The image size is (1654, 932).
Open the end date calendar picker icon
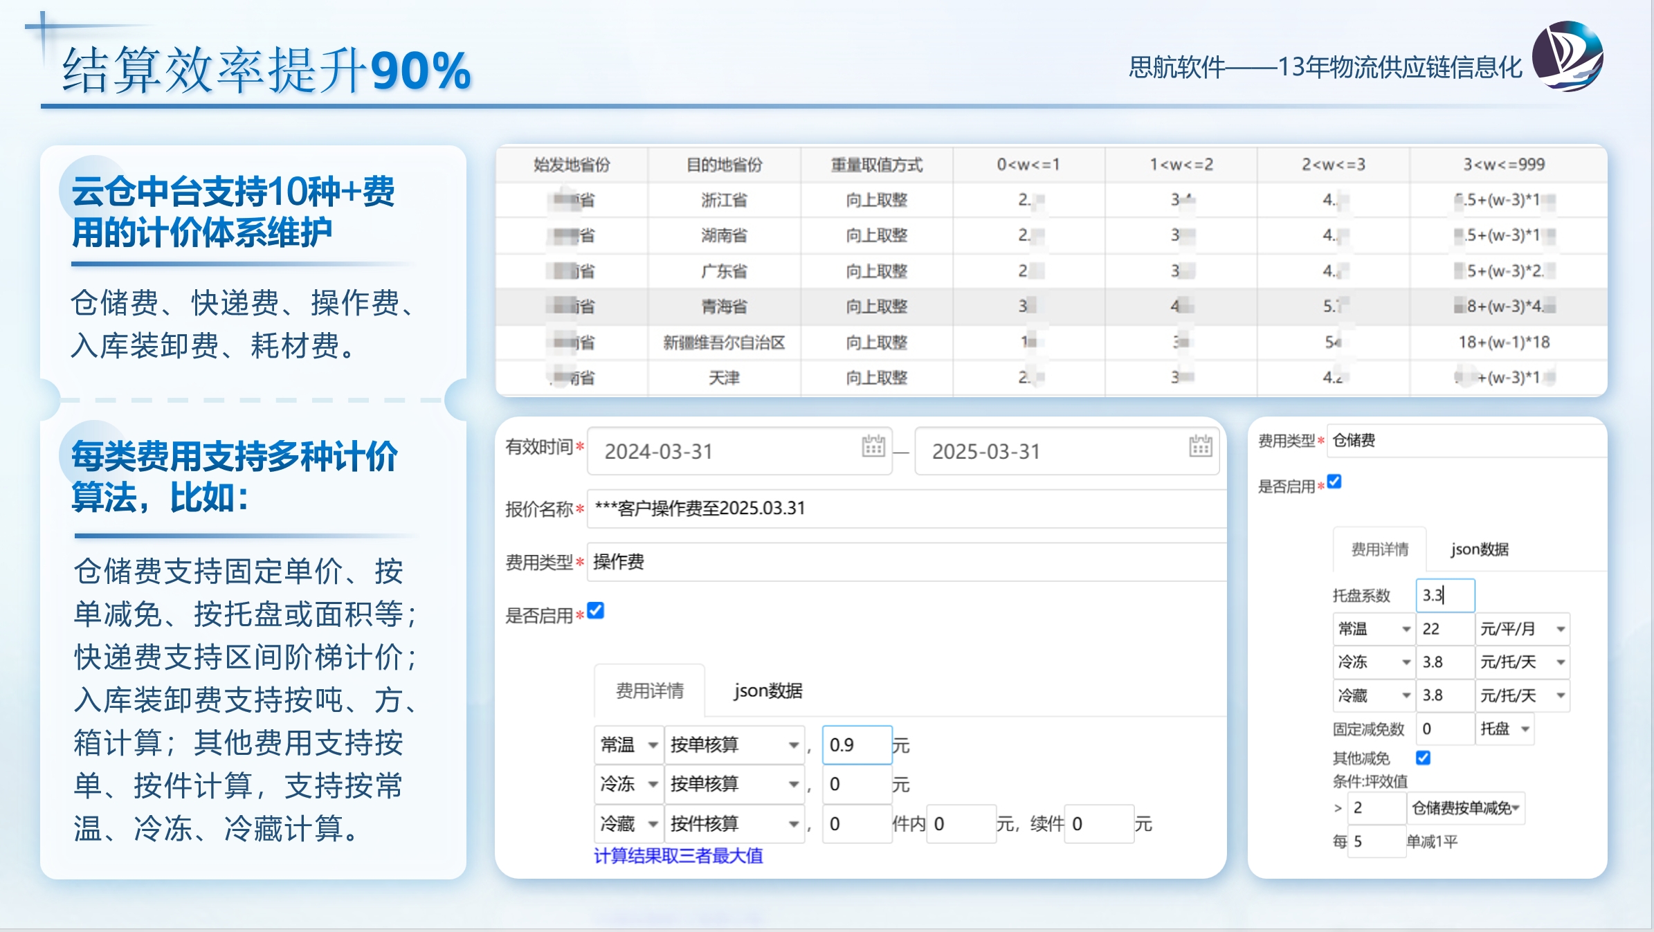(1200, 446)
